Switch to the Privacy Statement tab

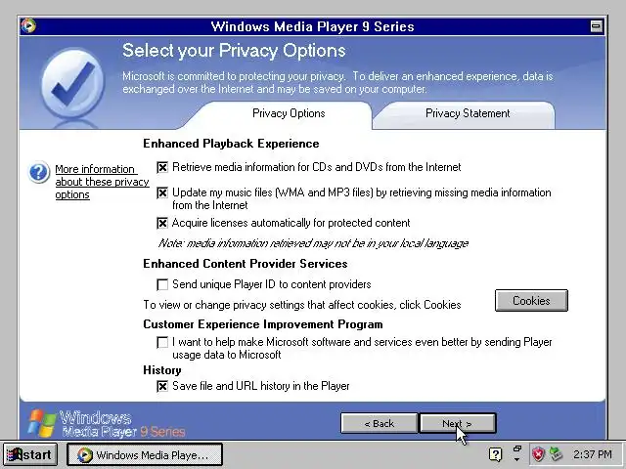(x=468, y=113)
